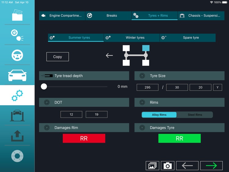Open Chassis - Suspension tab

click(x=201, y=16)
